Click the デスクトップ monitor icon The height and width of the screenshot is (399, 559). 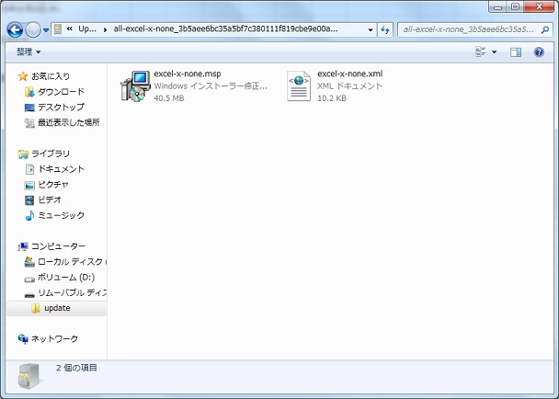[x=29, y=108]
